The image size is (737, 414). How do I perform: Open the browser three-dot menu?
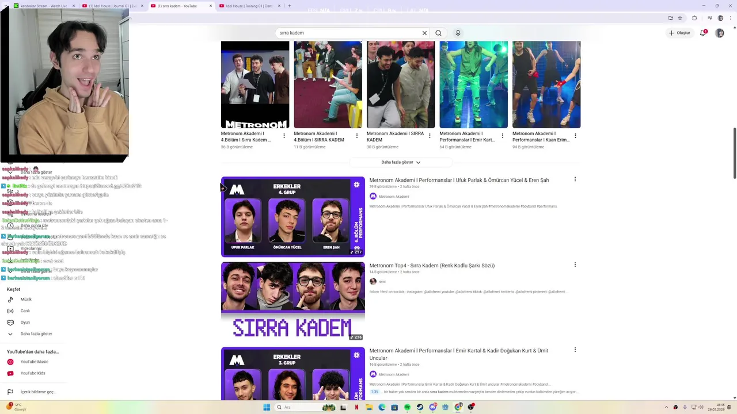pyautogui.click(x=731, y=18)
